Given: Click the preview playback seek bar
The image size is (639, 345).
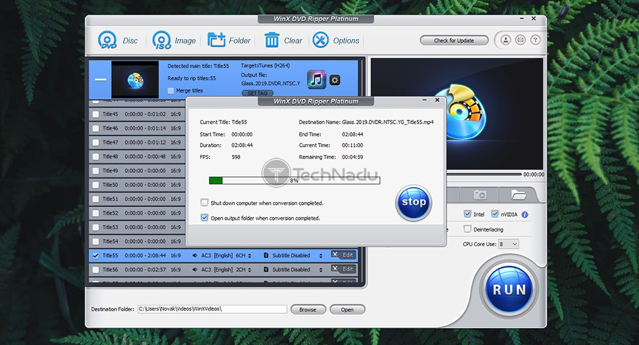Looking at the screenshot, I should click(x=484, y=174).
